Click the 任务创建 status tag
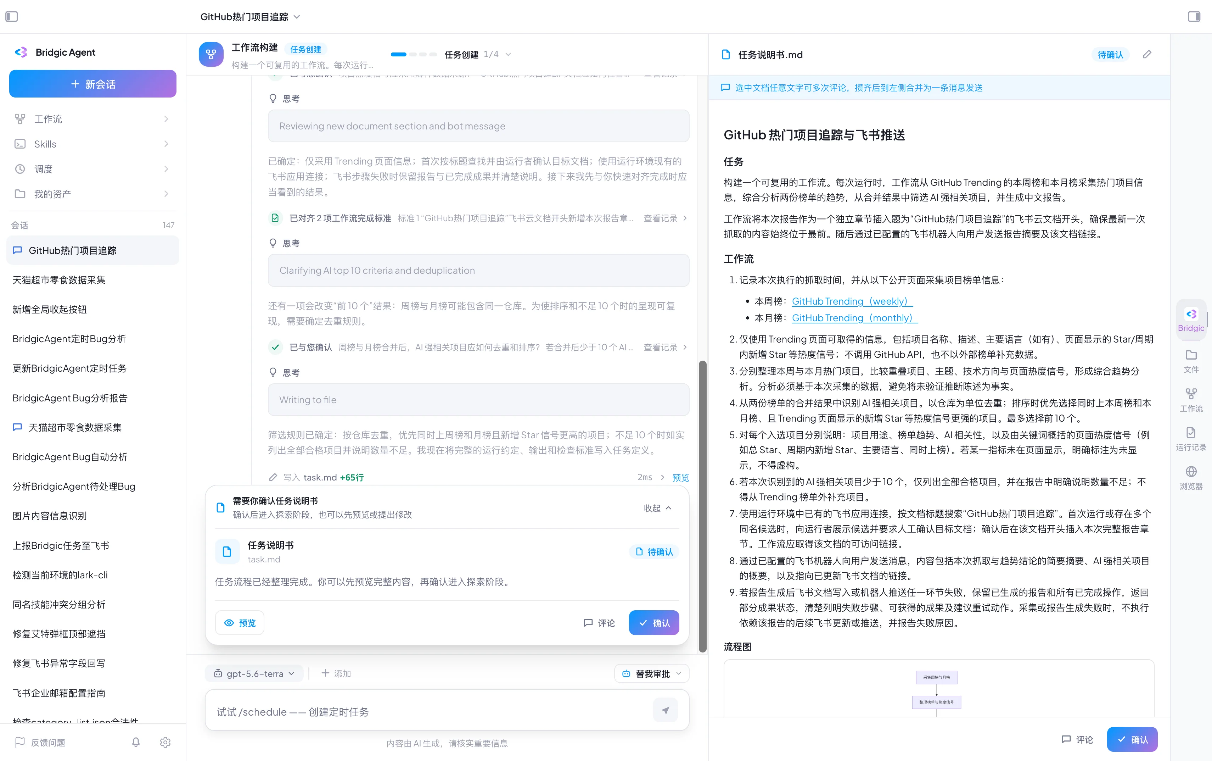 (306, 49)
